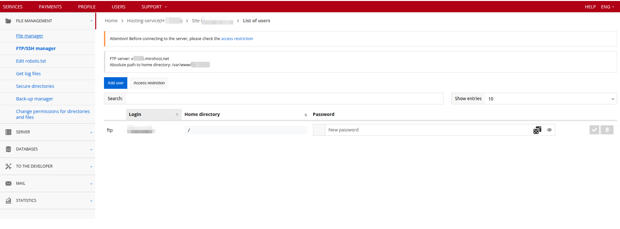Click the Add user button
The width and height of the screenshot is (620, 229).
[x=116, y=83]
